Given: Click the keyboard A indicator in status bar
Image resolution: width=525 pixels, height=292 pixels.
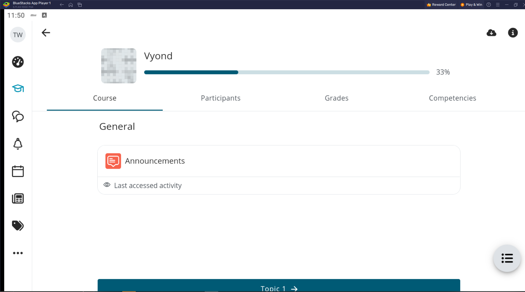Looking at the screenshot, I should (44, 15).
